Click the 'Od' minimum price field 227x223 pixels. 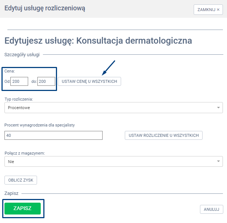click(x=19, y=81)
